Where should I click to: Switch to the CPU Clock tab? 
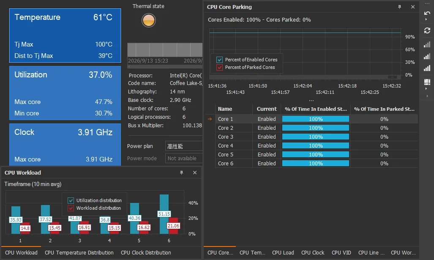pos(313,252)
